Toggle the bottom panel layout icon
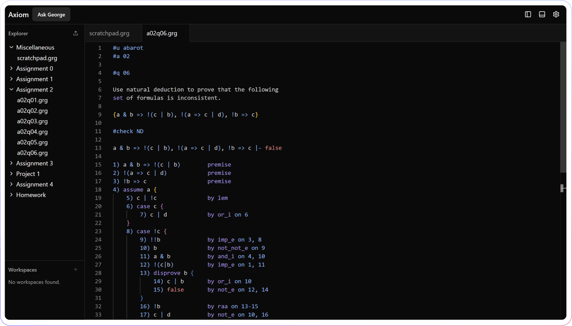Screen dimensions: 572x326 542,14
